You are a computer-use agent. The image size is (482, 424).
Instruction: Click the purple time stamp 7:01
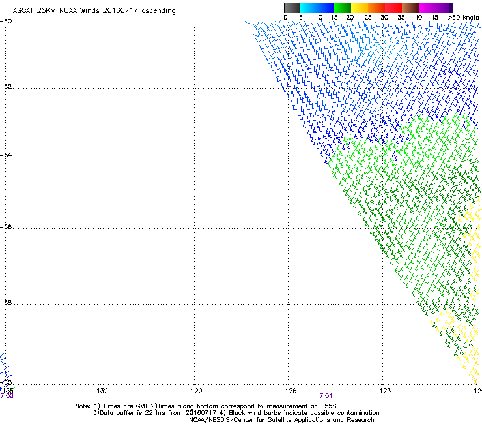coord(326,396)
